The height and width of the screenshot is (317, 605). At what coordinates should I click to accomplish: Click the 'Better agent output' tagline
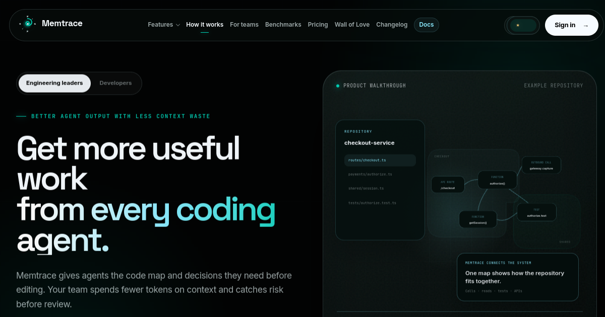[121, 116]
